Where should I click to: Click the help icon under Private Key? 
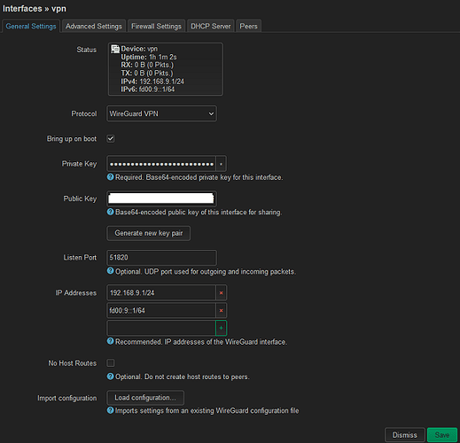[x=110, y=177]
